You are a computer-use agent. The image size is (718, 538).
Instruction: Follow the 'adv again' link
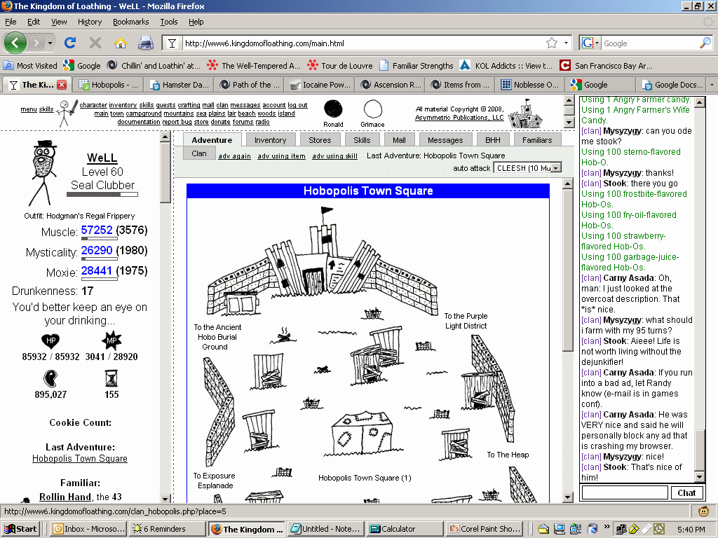[x=234, y=156]
